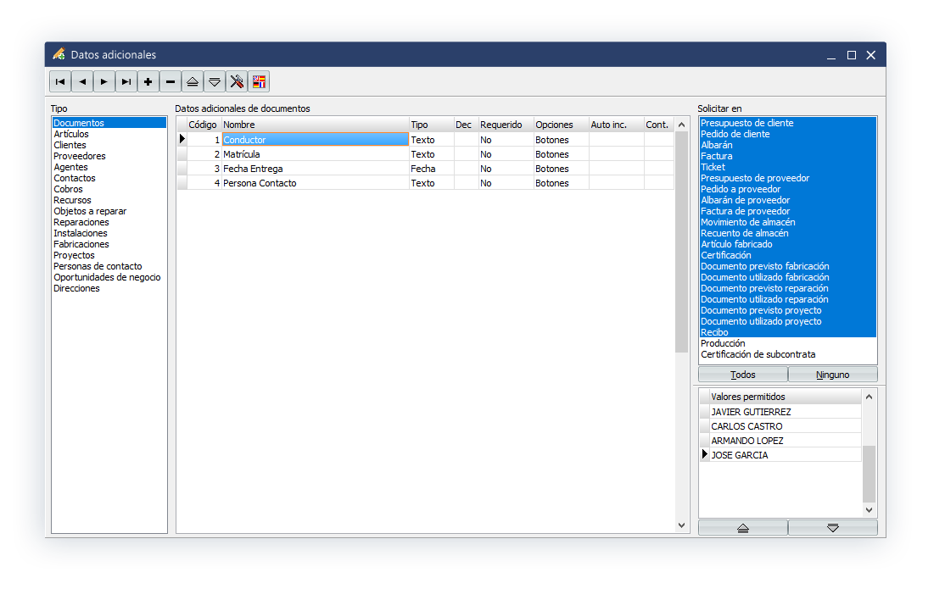Choose Oportunidades de negocio type

pos(107,277)
